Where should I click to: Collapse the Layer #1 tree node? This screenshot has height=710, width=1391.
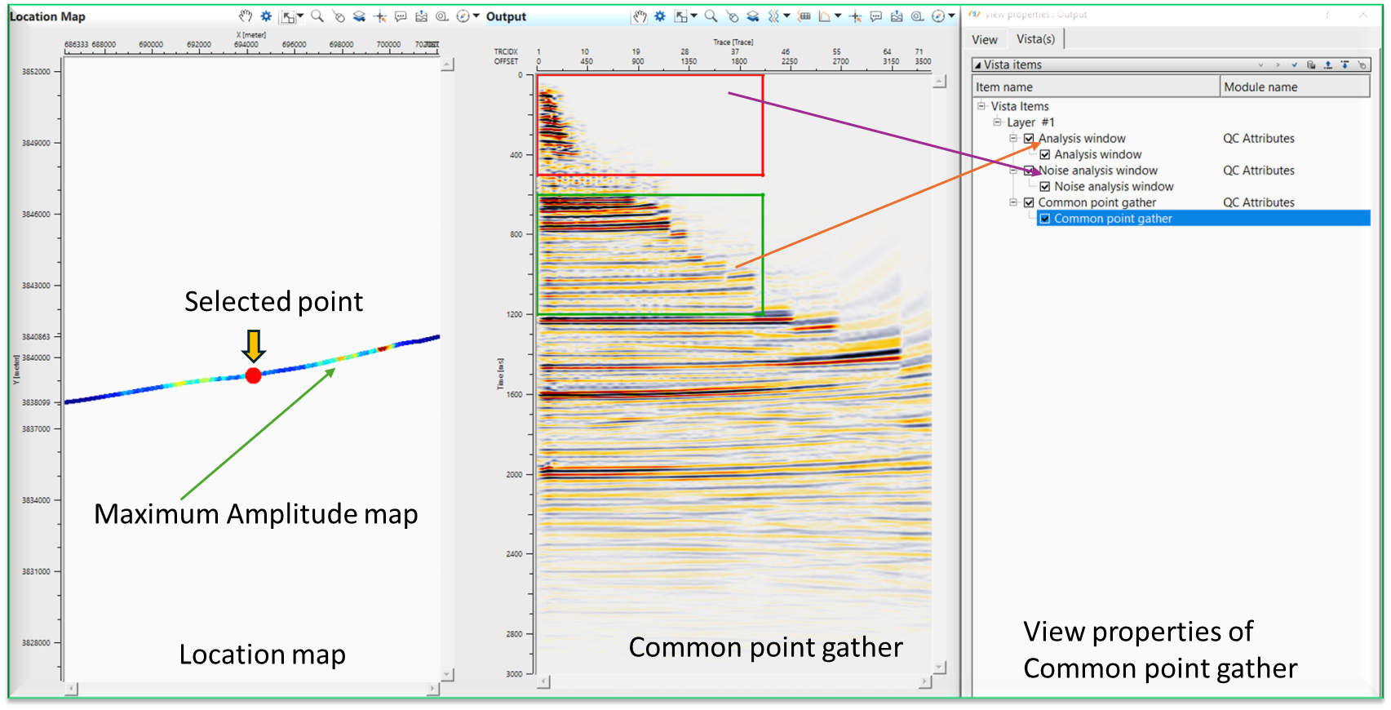tap(997, 122)
